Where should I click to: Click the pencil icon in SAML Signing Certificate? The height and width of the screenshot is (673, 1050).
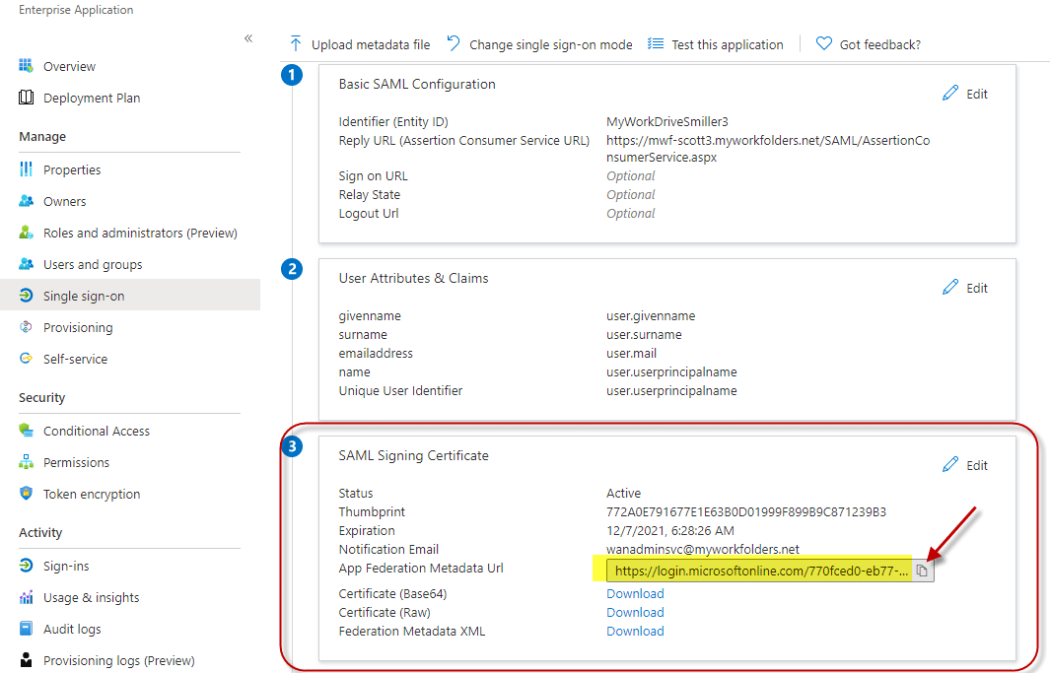pos(950,465)
